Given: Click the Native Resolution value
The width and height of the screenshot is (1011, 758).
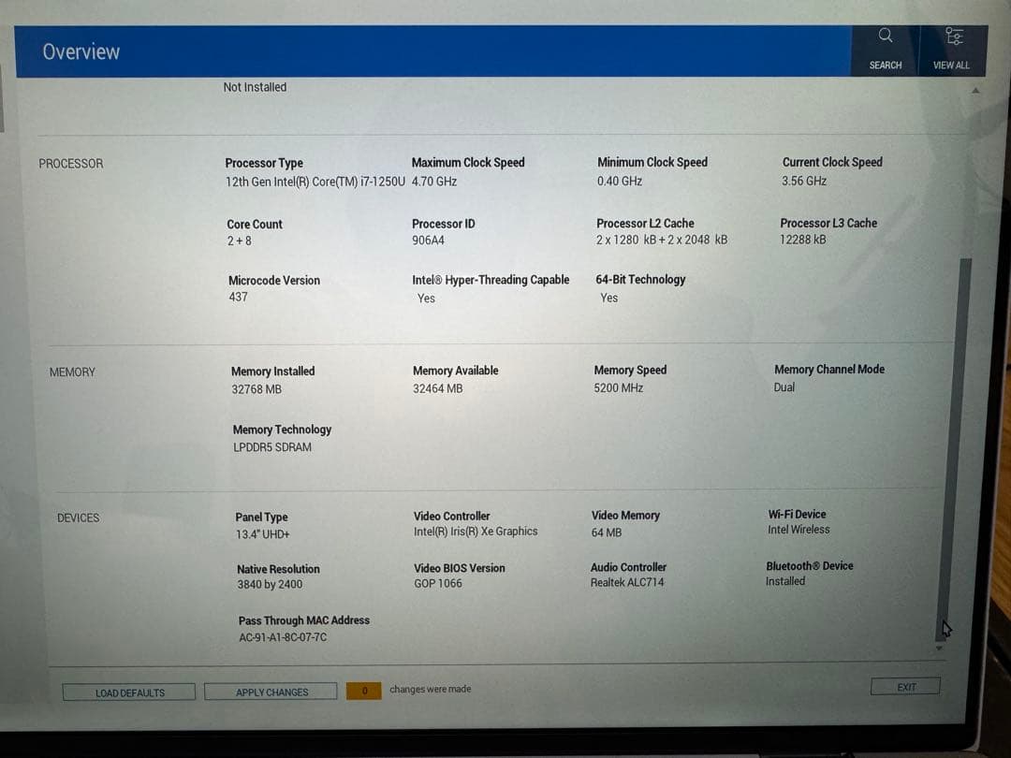Looking at the screenshot, I should pyautogui.click(x=271, y=583).
